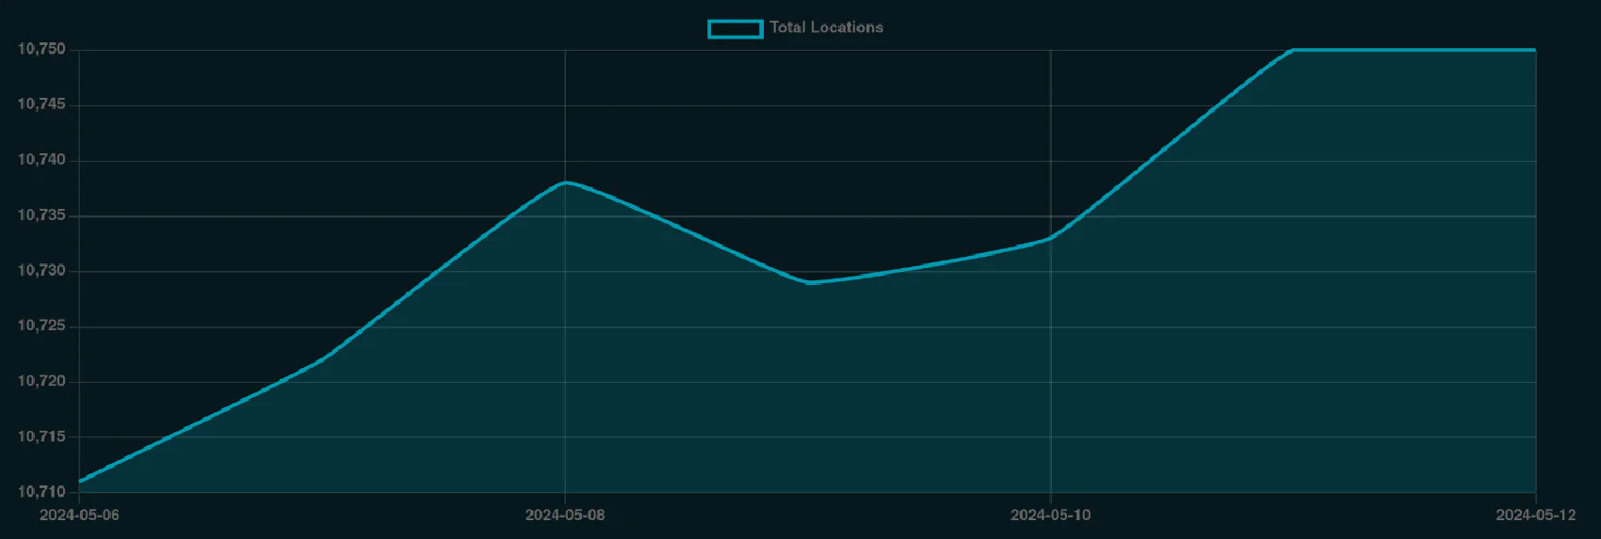The width and height of the screenshot is (1601, 539).
Task: Click the line's starting point on 2024-05-06
Action: point(80,481)
